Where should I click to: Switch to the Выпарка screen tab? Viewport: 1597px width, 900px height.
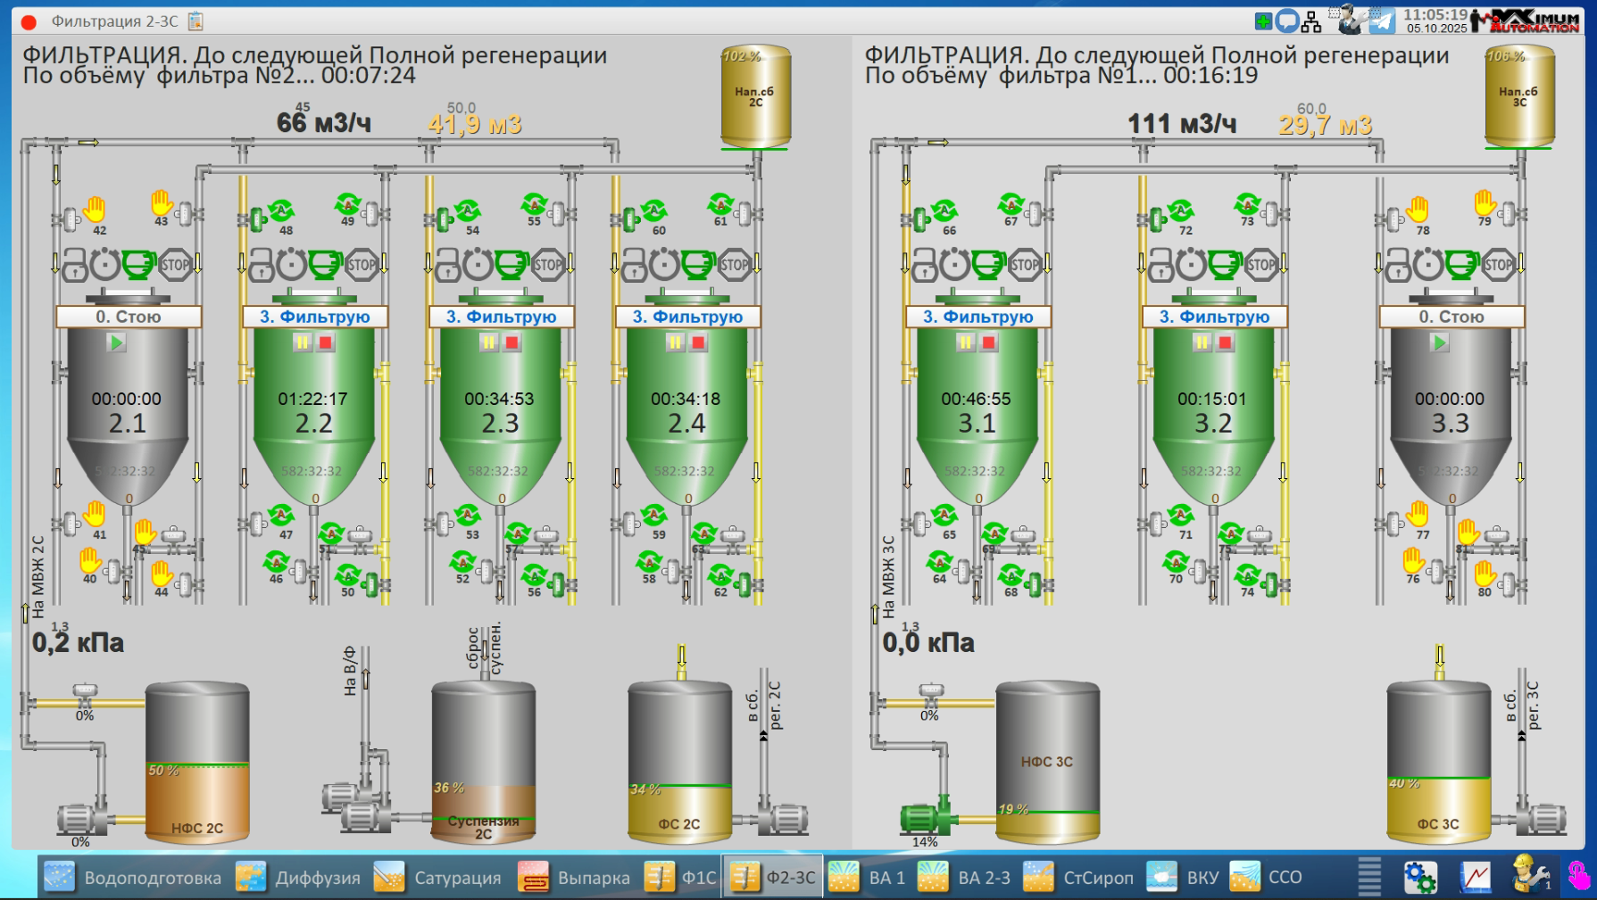click(x=574, y=878)
